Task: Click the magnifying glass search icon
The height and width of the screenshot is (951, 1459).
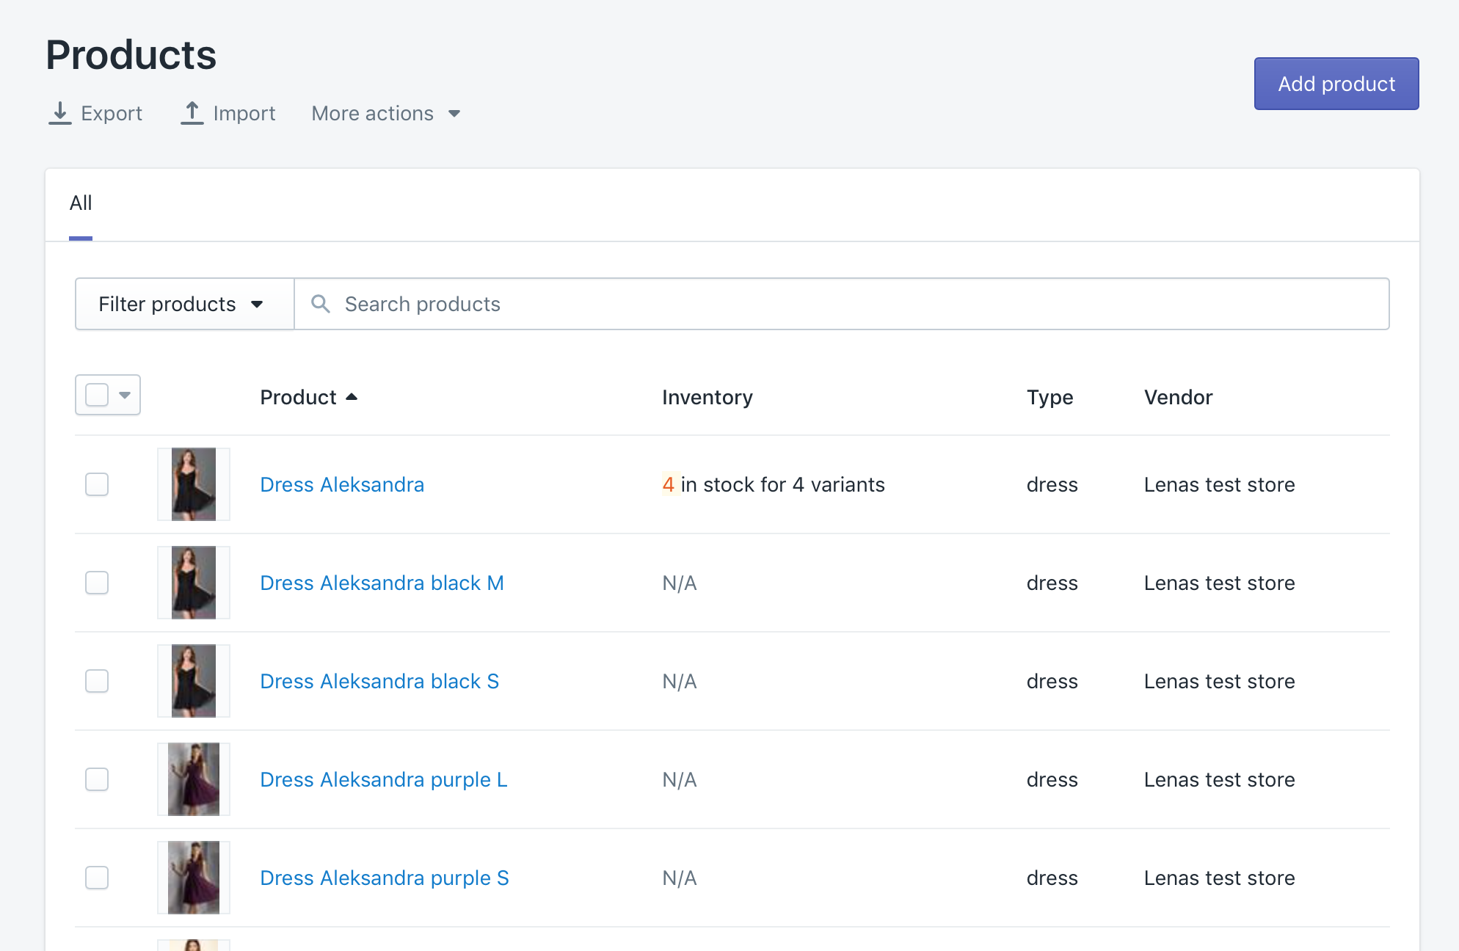Action: coord(321,304)
